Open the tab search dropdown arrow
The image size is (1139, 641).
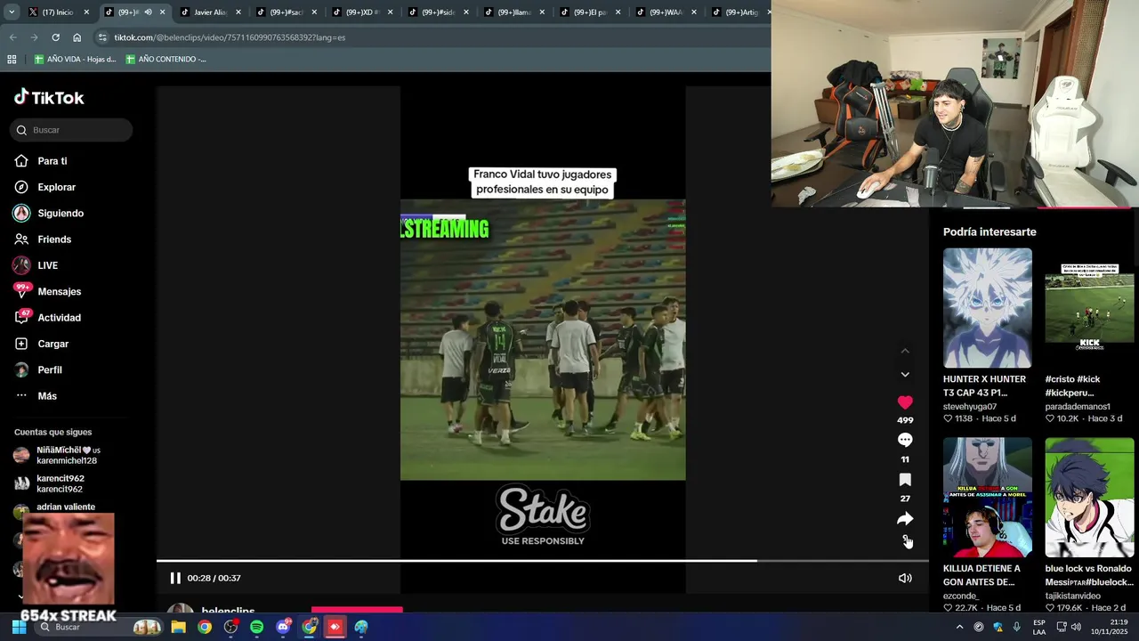11,12
